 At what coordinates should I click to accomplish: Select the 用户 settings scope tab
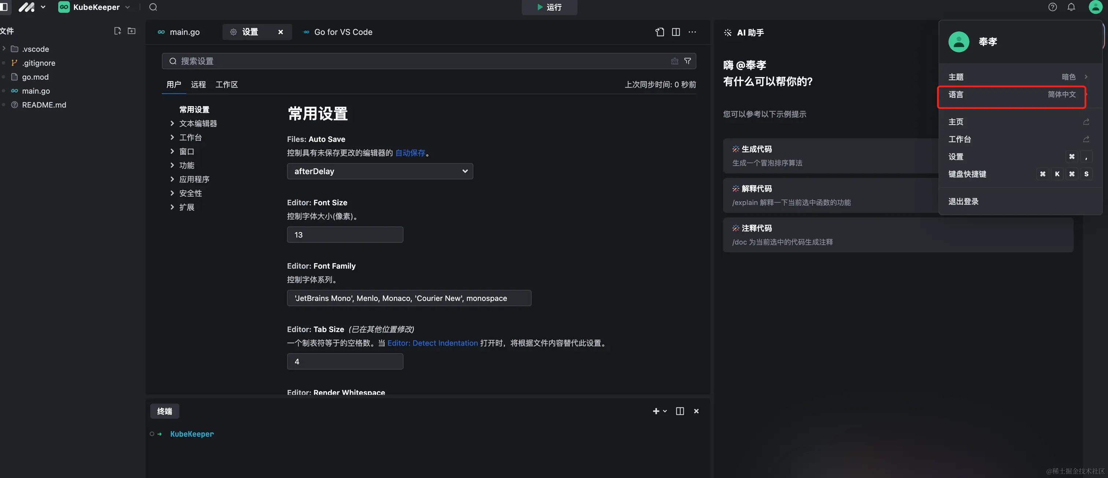pyautogui.click(x=174, y=85)
